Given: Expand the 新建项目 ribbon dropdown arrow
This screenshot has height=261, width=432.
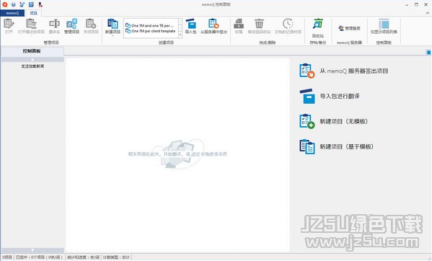Looking at the screenshot, I should click(x=113, y=35).
